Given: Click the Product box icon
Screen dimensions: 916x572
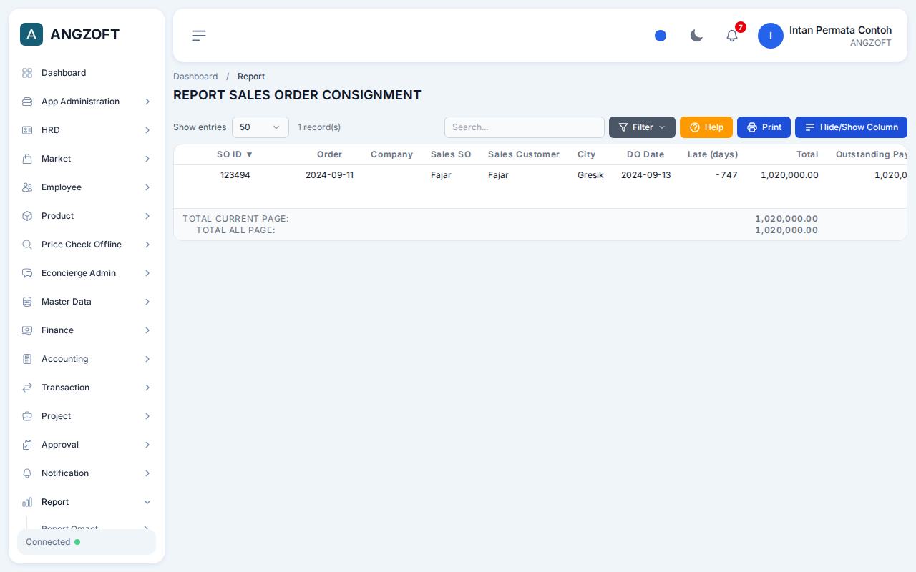Looking at the screenshot, I should click(27, 216).
